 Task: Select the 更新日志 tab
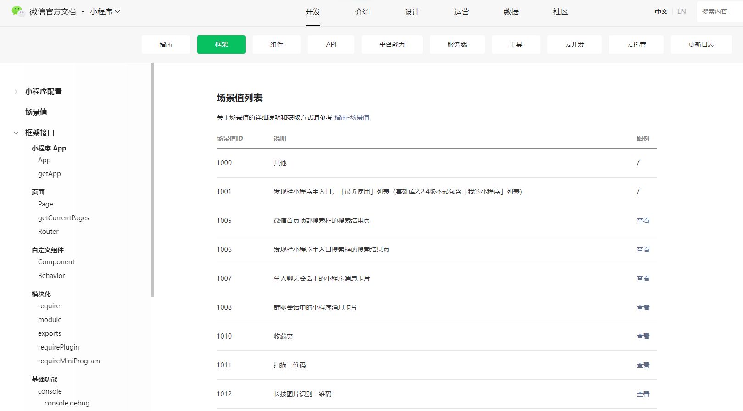701,44
